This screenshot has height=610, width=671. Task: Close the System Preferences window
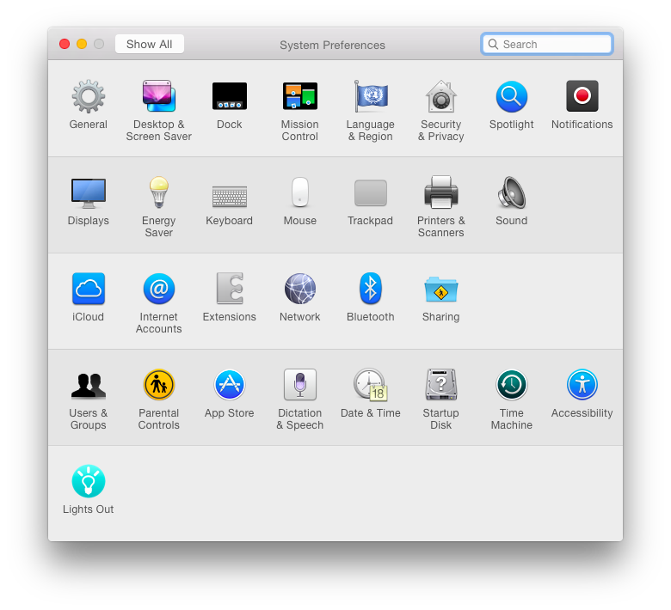click(x=65, y=44)
